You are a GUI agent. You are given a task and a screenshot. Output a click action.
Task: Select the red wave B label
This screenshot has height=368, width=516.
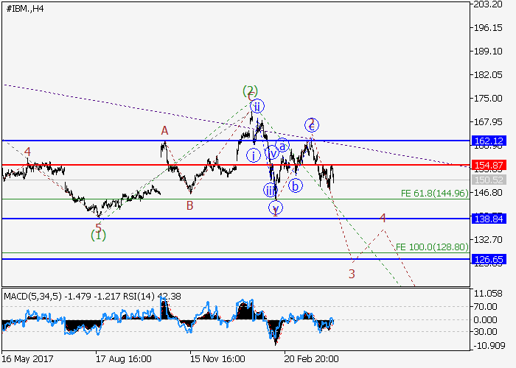point(189,206)
